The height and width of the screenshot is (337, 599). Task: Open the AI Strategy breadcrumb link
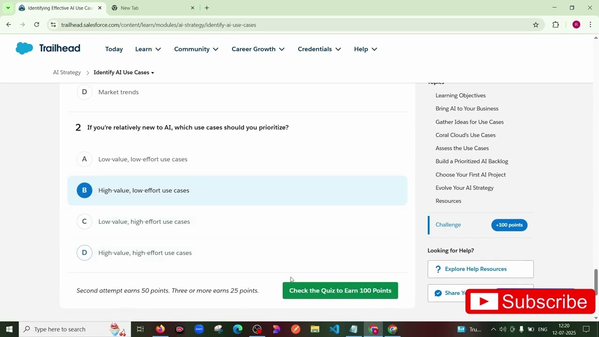[67, 73]
